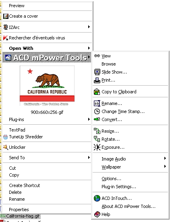Select Change Time Stamp... entry
The width and height of the screenshot is (172, 222).
point(130,111)
